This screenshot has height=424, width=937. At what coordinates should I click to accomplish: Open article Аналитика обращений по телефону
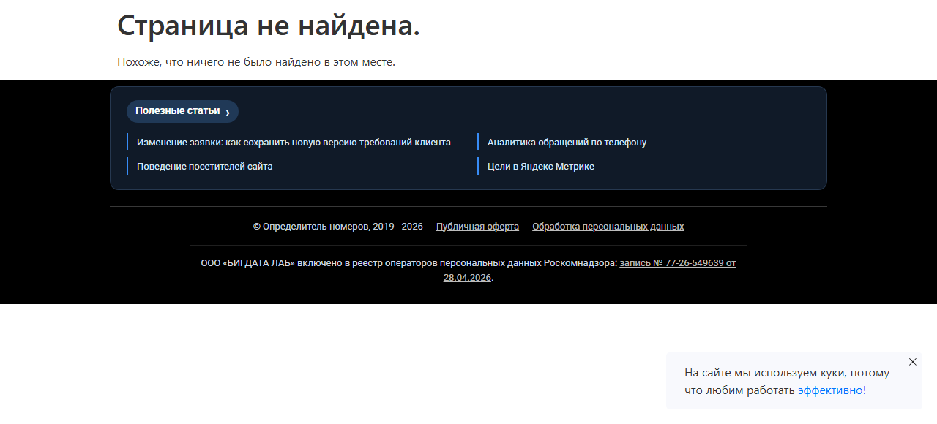(x=567, y=143)
